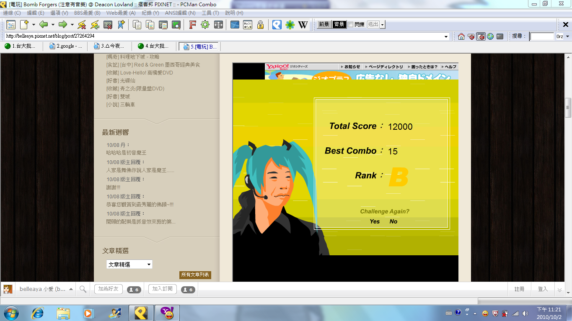The height and width of the screenshot is (321, 572).
Task: Click the 送出 send button
Action: (x=373, y=25)
